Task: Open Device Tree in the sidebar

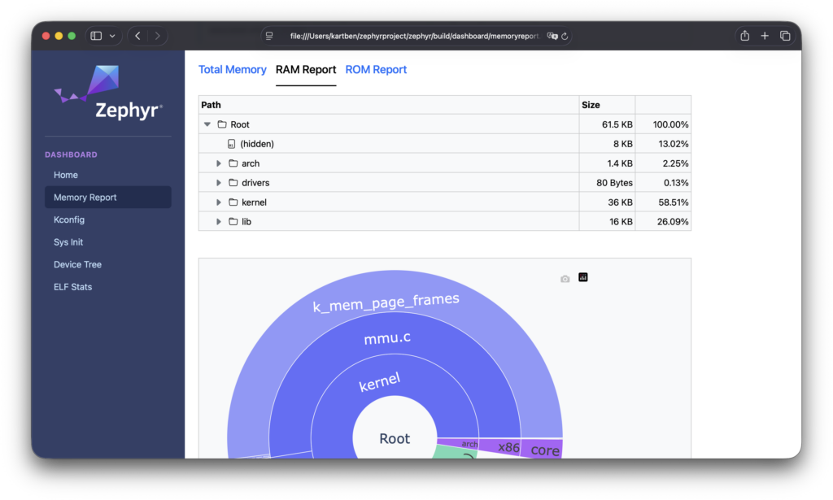Action: tap(77, 264)
